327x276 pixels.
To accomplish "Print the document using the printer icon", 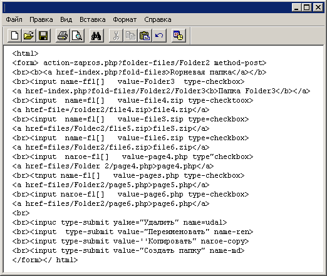I will coord(63,36).
